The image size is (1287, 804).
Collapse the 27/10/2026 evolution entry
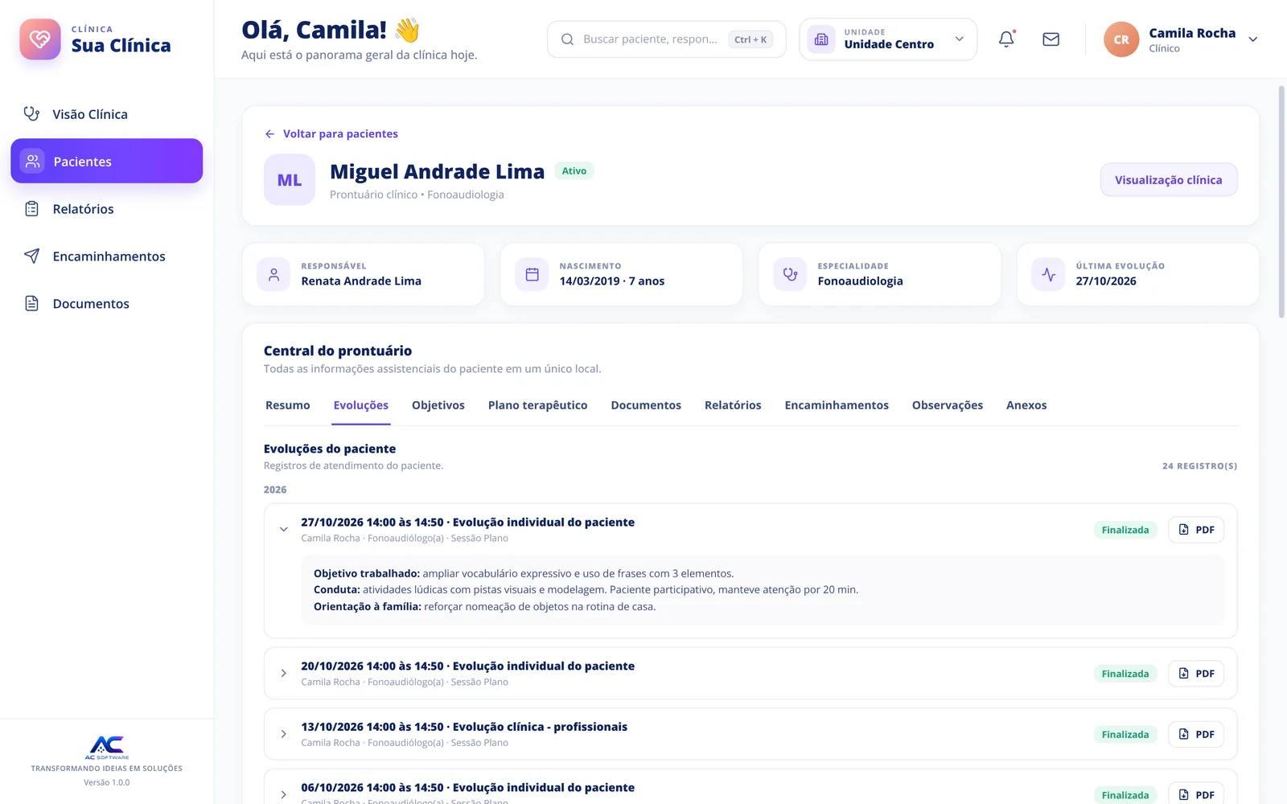click(x=284, y=529)
